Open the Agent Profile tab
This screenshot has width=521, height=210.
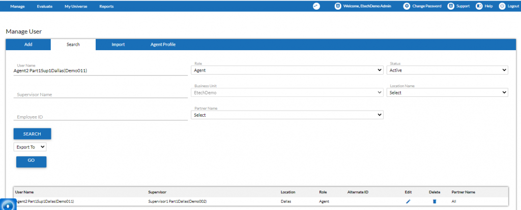coord(163,45)
